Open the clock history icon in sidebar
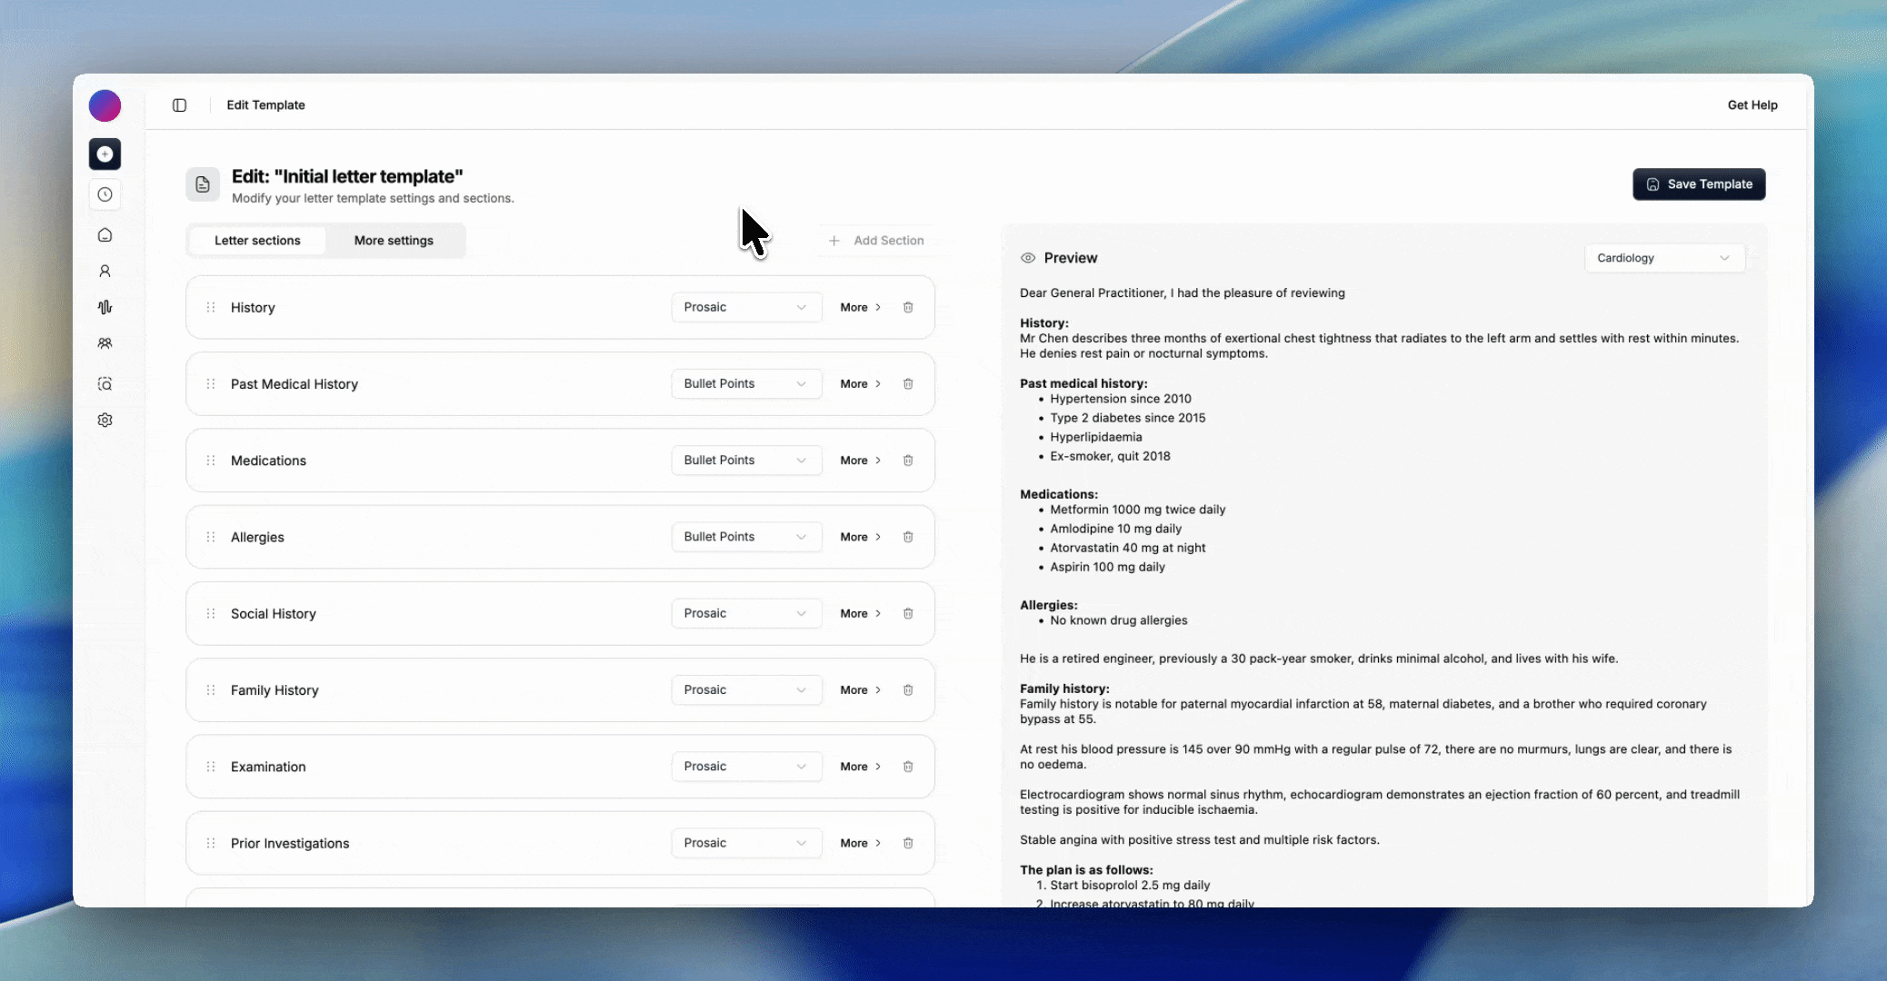Screen dimensions: 1887x981 [x=105, y=194]
